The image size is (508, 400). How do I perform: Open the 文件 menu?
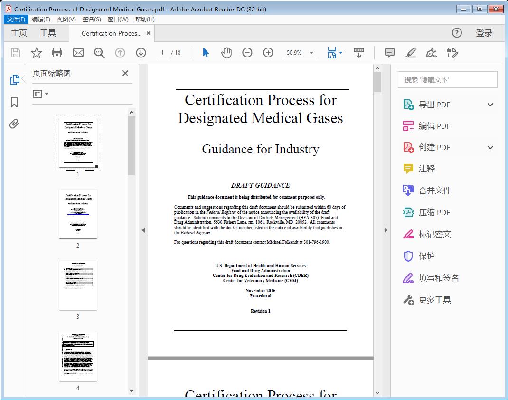(16, 19)
